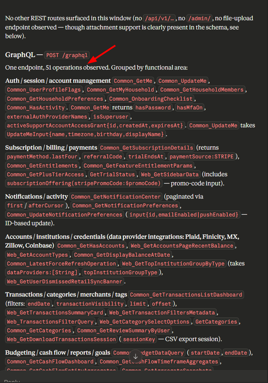Click the POST /graphql code chip

[x=67, y=55]
